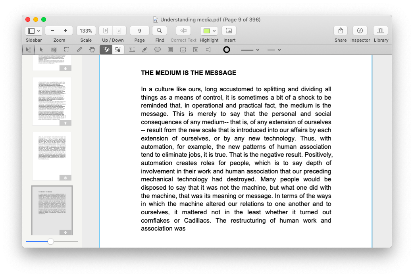The height and width of the screenshot is (277, 414).
Task: Select the Comment speech bubble tool
Action: point(157,50)
